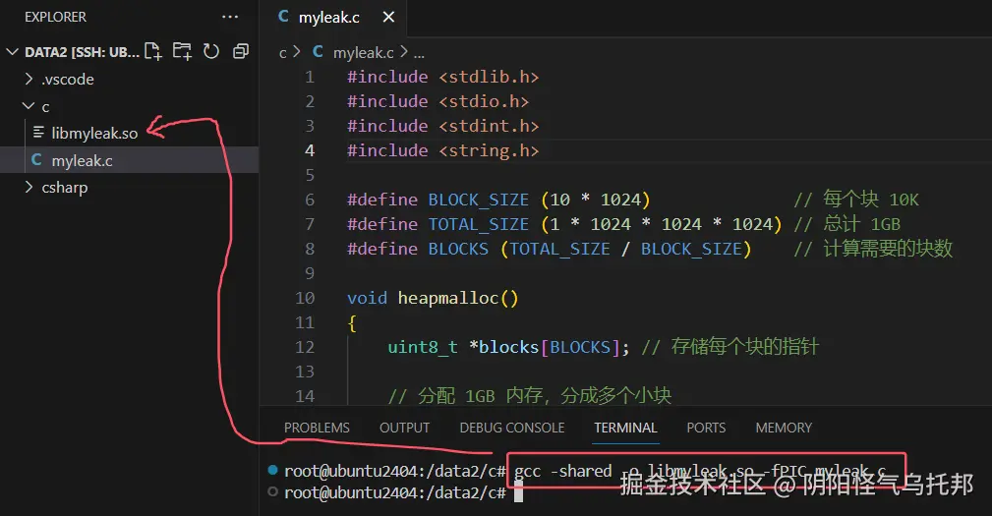992x516 pixels.
Task: Click on '#include <string.h>' code line
Action: (x=442, y=151)
